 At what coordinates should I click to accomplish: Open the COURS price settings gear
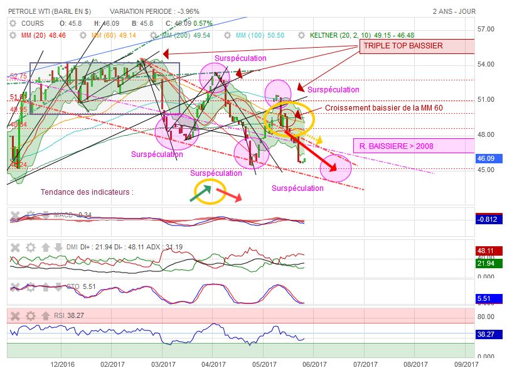[13, 23]
